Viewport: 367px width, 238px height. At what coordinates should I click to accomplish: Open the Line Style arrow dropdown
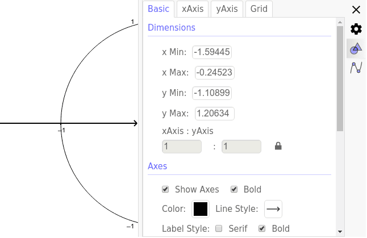point(273,209)
